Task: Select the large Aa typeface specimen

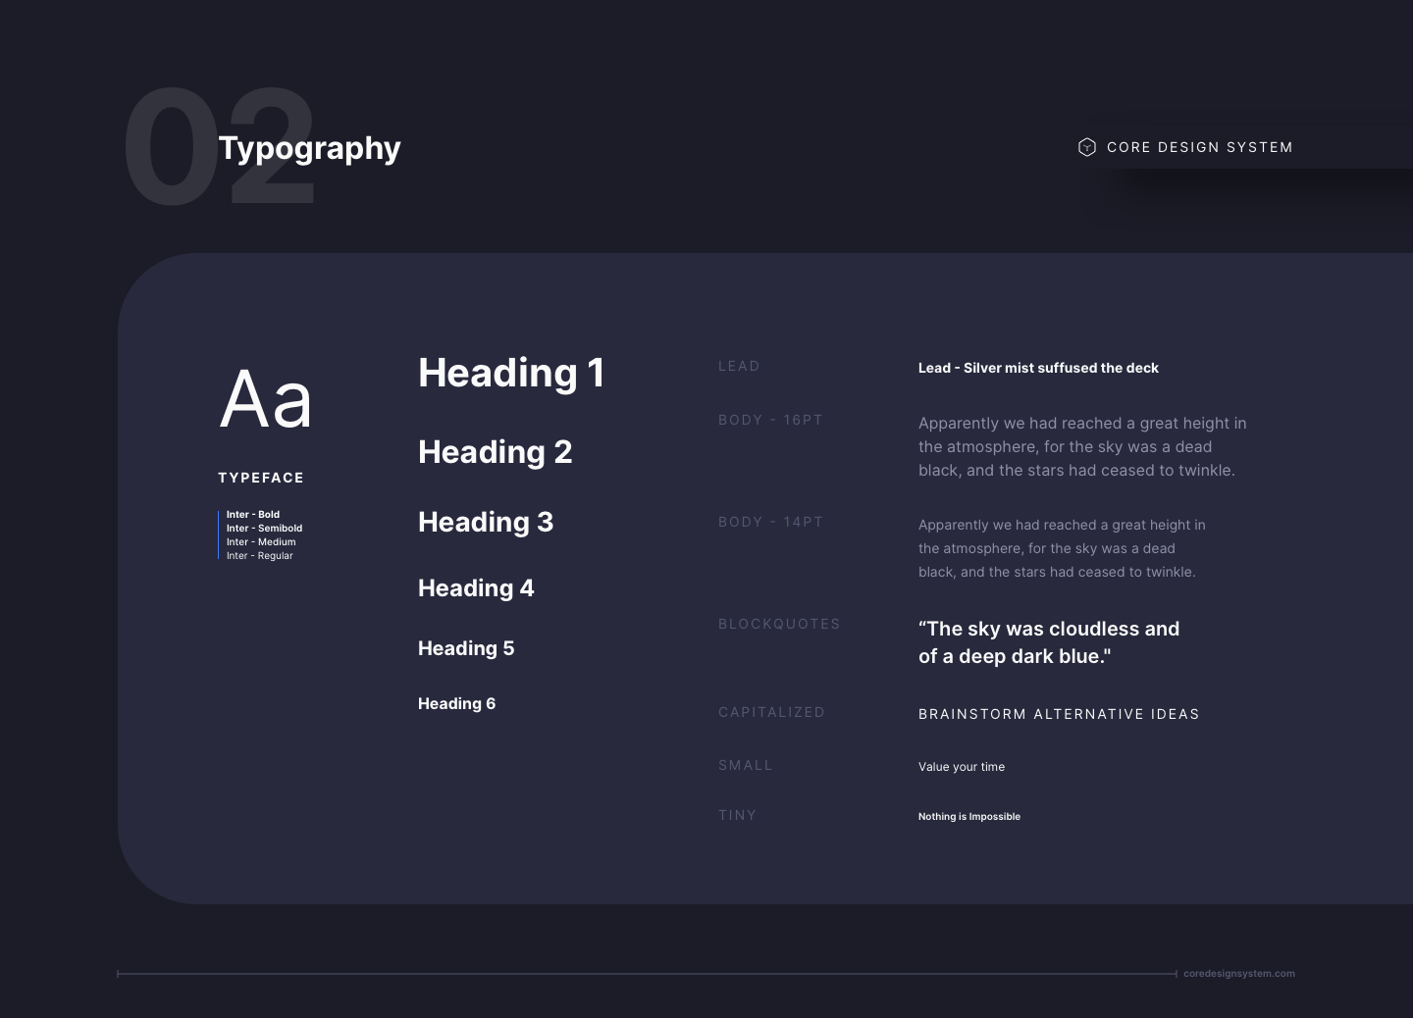Action: (265, 399)
